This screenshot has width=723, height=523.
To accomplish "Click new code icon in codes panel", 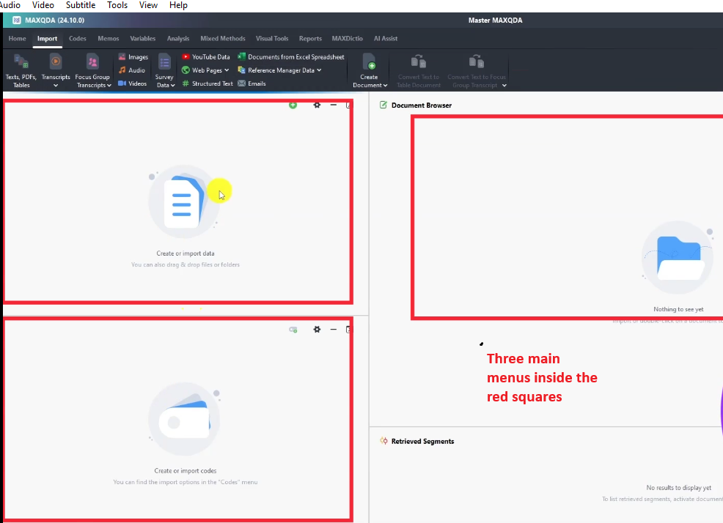I will click(293, 330).
